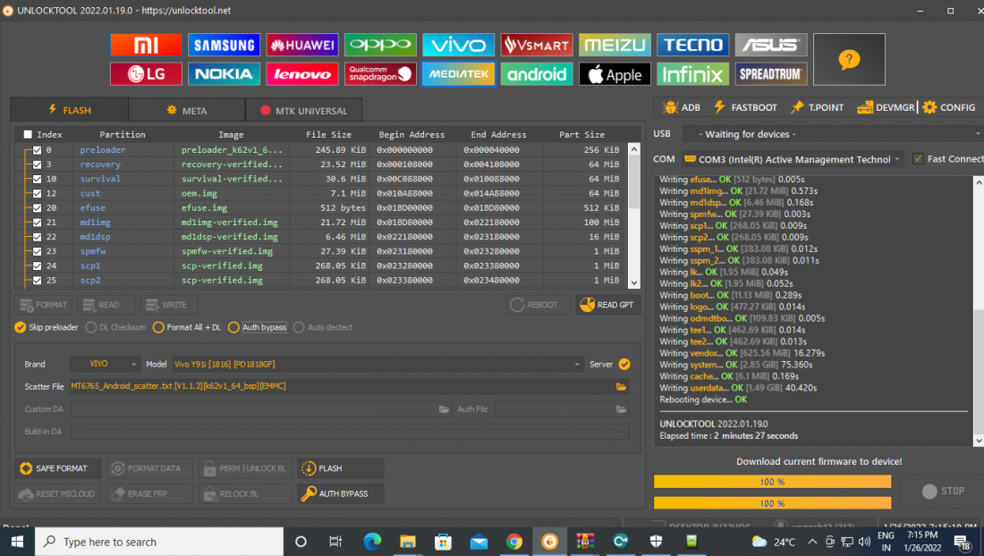This screenshot has width=984, height=556.
Task: Browse for scatter file folder icon
Action: [x=622, y=387]
